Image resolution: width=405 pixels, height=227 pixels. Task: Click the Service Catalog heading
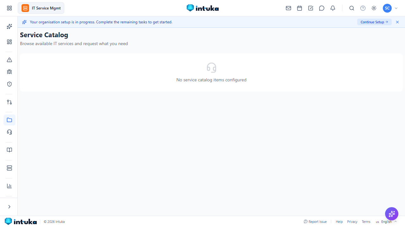44,35
